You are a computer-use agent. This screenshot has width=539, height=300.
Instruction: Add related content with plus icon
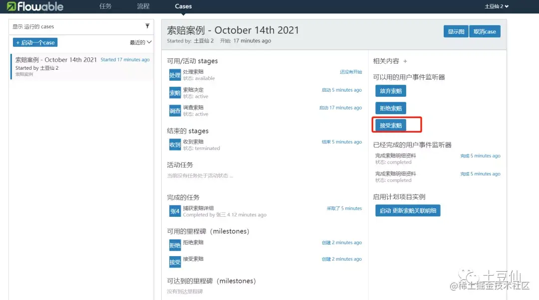[x=405, y=61]
